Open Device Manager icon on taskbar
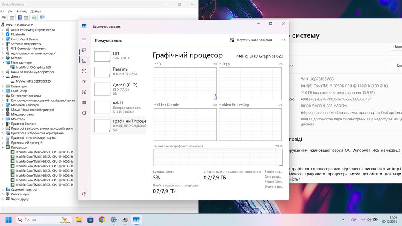The width and height of the screenshot is (402, 226). coord(125,220)
